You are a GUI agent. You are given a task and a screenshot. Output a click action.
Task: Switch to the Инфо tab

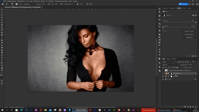189,8
